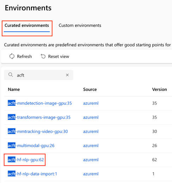
Task: Open acft-transformers-image-gpu:35 environment
Action: point(39,117)
